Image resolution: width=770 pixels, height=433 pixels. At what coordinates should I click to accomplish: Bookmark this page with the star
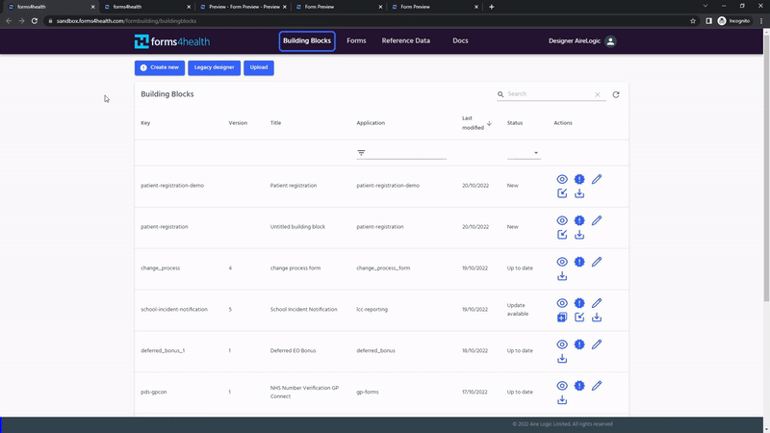pyautogui.click(x=693, y=21)
